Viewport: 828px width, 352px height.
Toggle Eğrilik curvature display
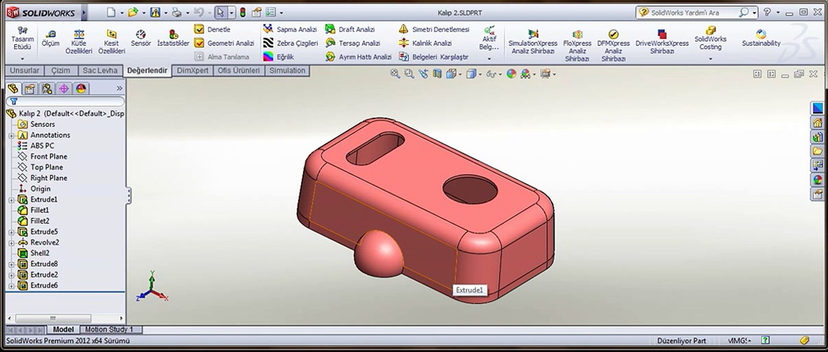[279, 57]
